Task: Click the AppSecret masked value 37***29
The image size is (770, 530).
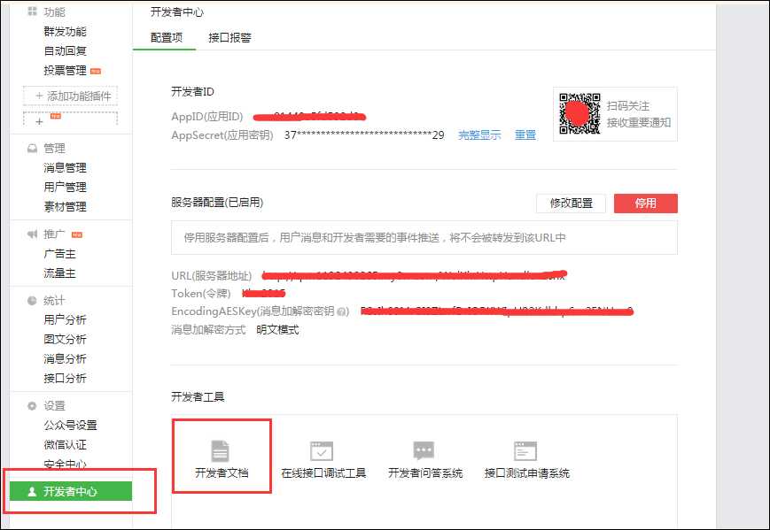Action: [x=364, y=135]
